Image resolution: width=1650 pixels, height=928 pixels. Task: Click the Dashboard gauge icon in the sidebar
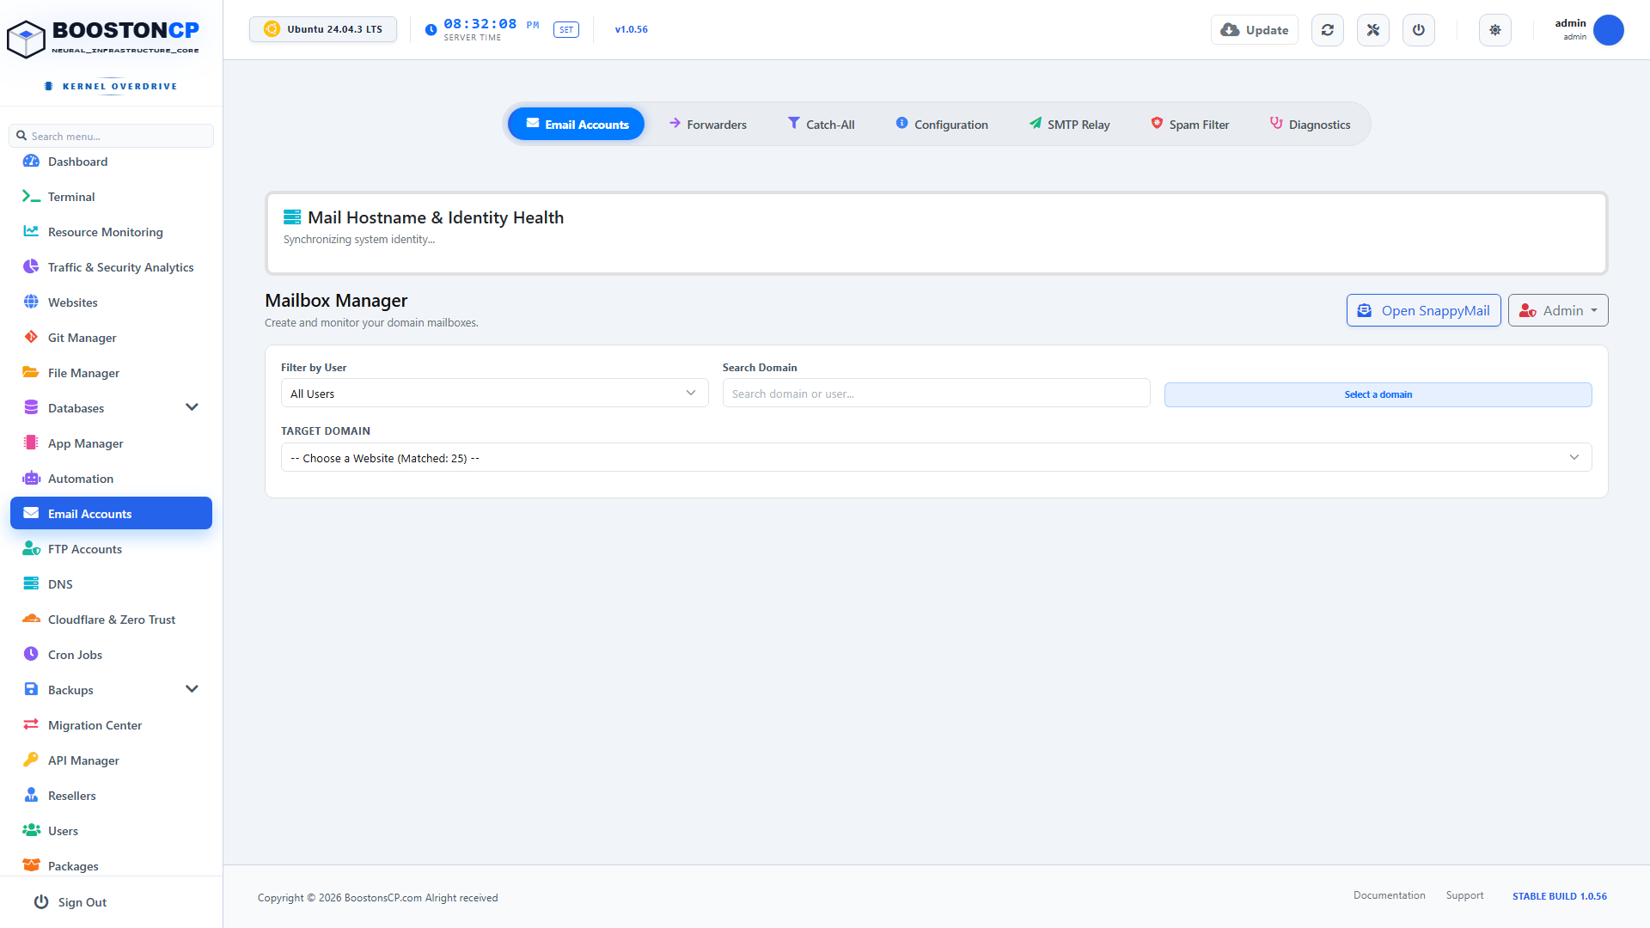click(31, 162)
